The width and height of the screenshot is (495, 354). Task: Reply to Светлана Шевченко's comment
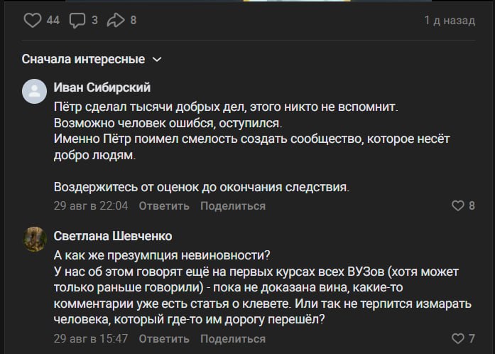point(164,339)
